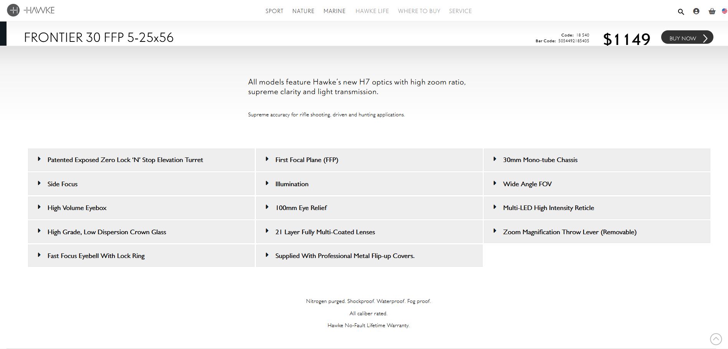Open the SERVICE menu

click(x=460, y=11)
